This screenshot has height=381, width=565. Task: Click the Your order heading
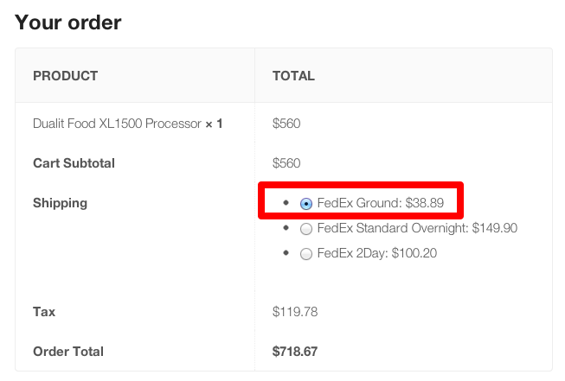(68, 22)
